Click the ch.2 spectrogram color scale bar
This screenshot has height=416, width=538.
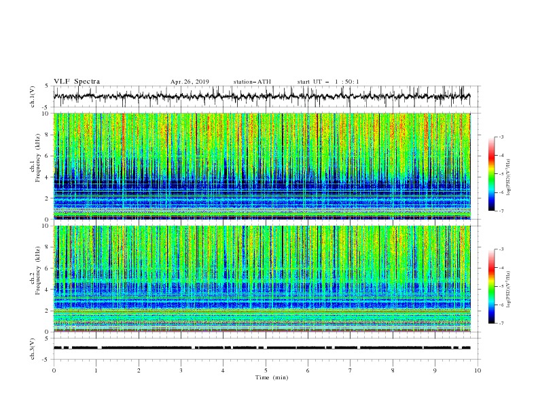(x=491, y=286)
